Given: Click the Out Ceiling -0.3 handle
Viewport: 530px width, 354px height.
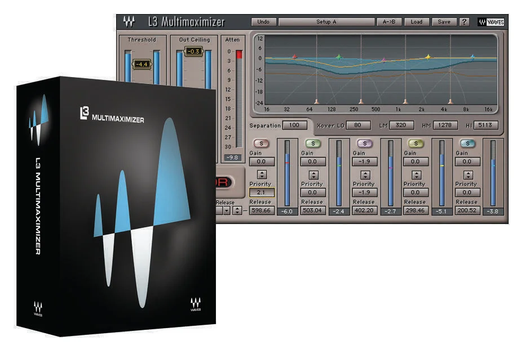Looking at the screenshot, I should (194, 51).
